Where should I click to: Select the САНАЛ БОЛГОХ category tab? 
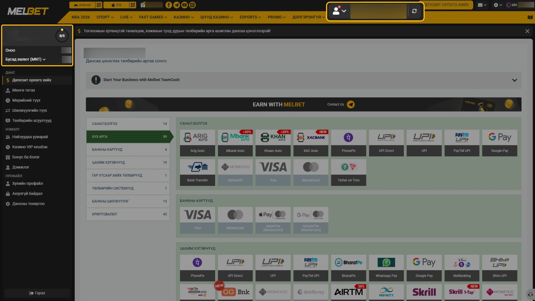[x=128, y=124]
